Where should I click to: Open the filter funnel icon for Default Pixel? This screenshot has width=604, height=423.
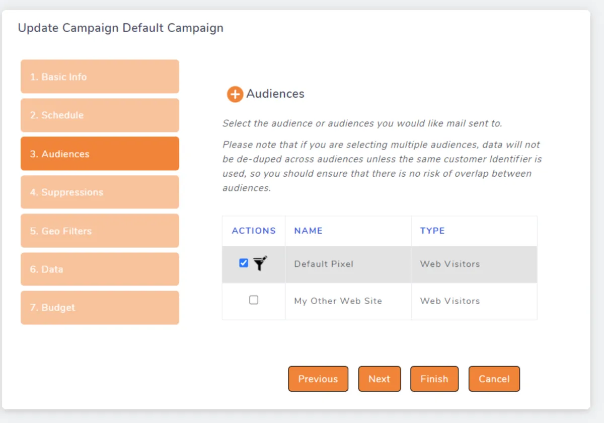260,263
